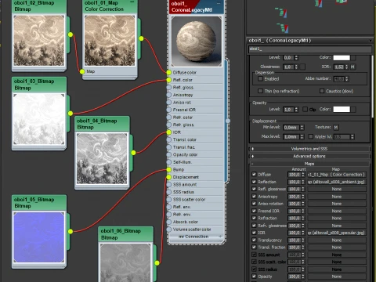Click the Aniso rot input socket
376x282 pixels.
(169, 103)
